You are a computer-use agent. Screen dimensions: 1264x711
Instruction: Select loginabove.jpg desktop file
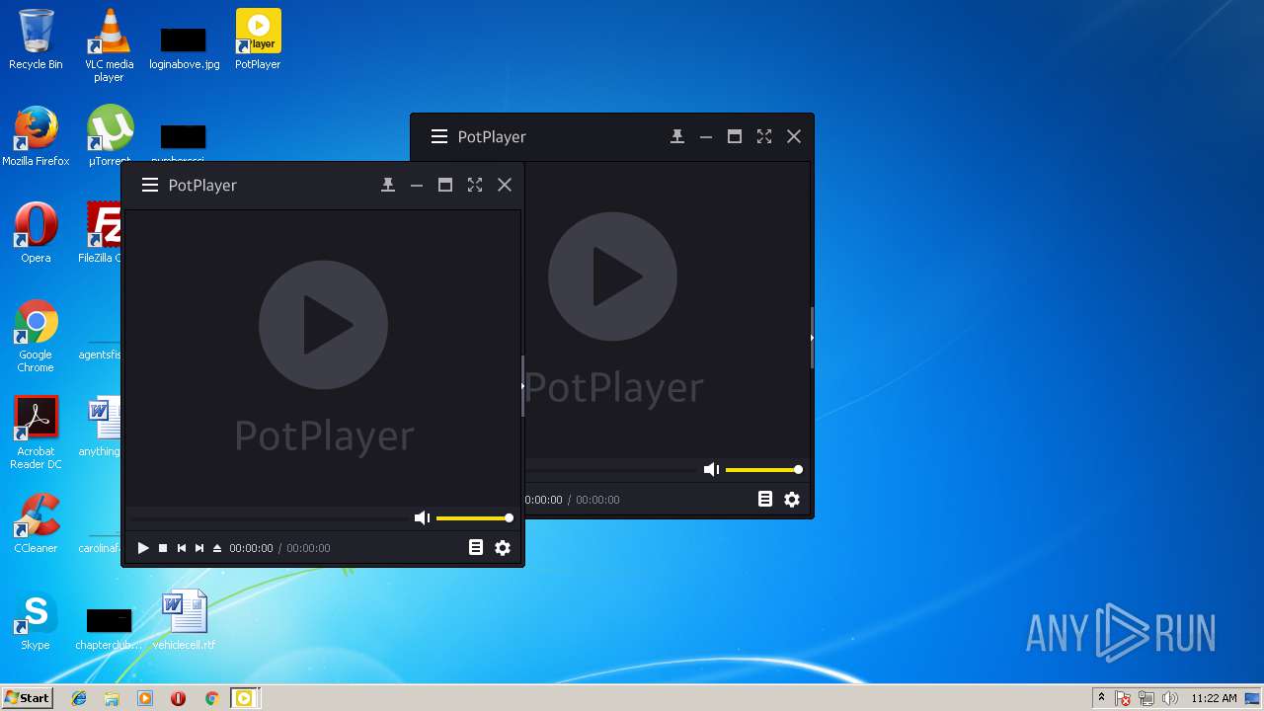pos(184,47)
